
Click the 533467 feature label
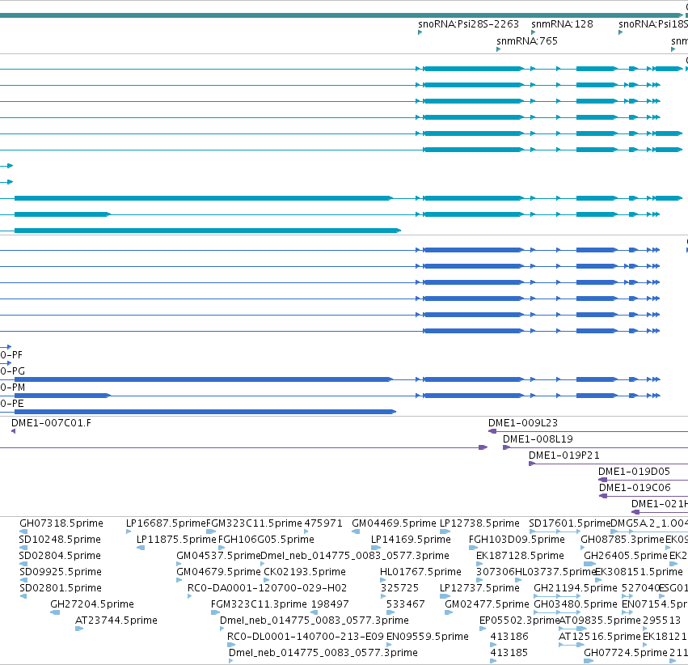coord(405,604)
